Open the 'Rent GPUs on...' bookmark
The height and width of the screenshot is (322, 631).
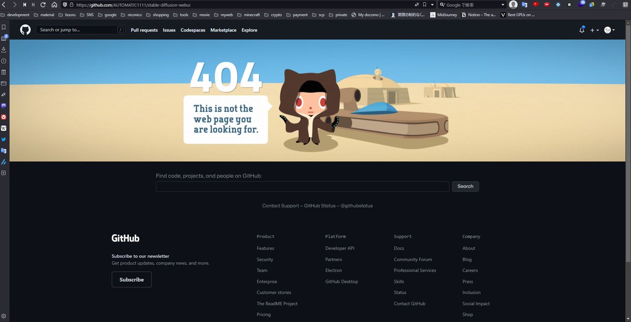coord(518,15)
